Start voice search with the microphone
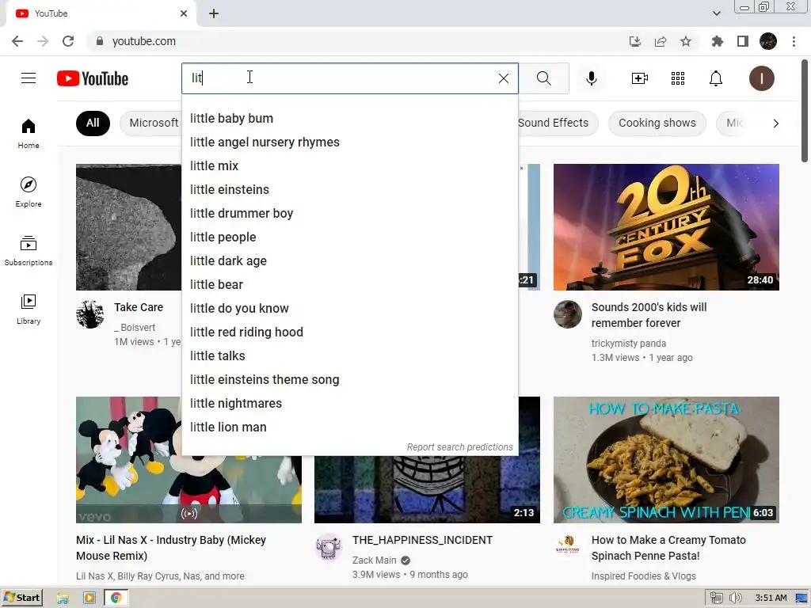This screenshot has width=811, height=608. pyautogui.click(x=592, y=78)
